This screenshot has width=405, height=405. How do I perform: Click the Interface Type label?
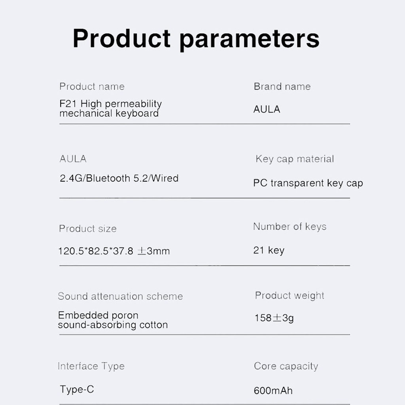coord(91,366)
